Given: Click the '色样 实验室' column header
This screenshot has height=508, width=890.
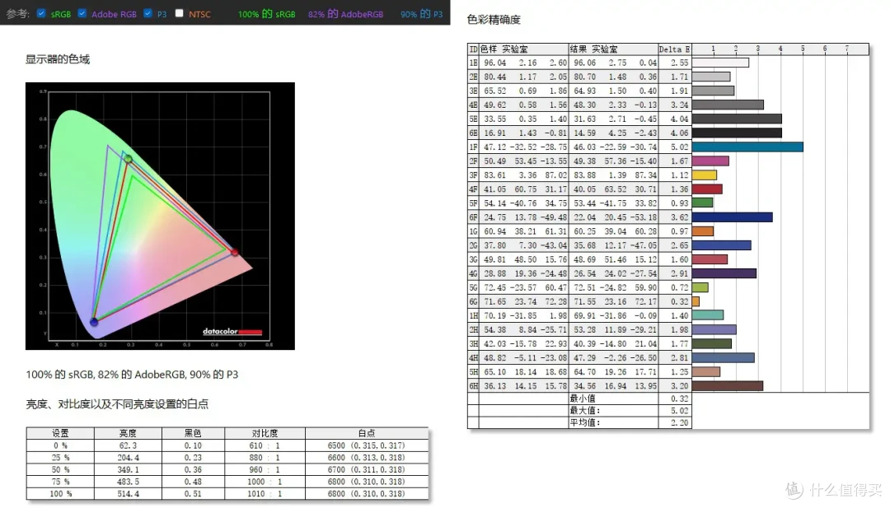Looking at the screenshot, I should click(x=523, y=49).
